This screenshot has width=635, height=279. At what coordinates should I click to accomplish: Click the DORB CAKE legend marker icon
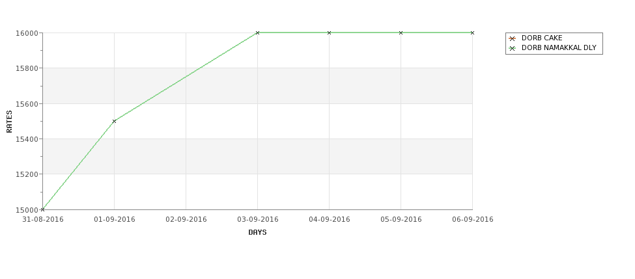tap(513, 38)
